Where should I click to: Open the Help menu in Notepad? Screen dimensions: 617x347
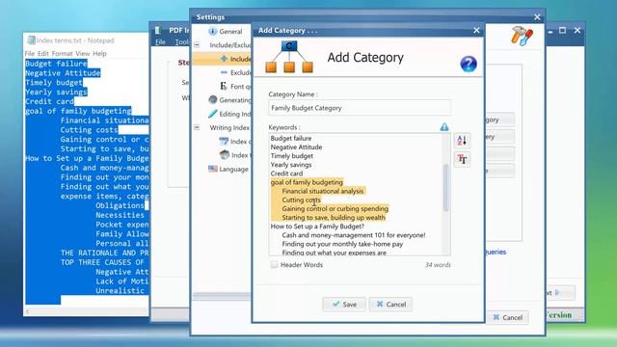tap(99, 54)
